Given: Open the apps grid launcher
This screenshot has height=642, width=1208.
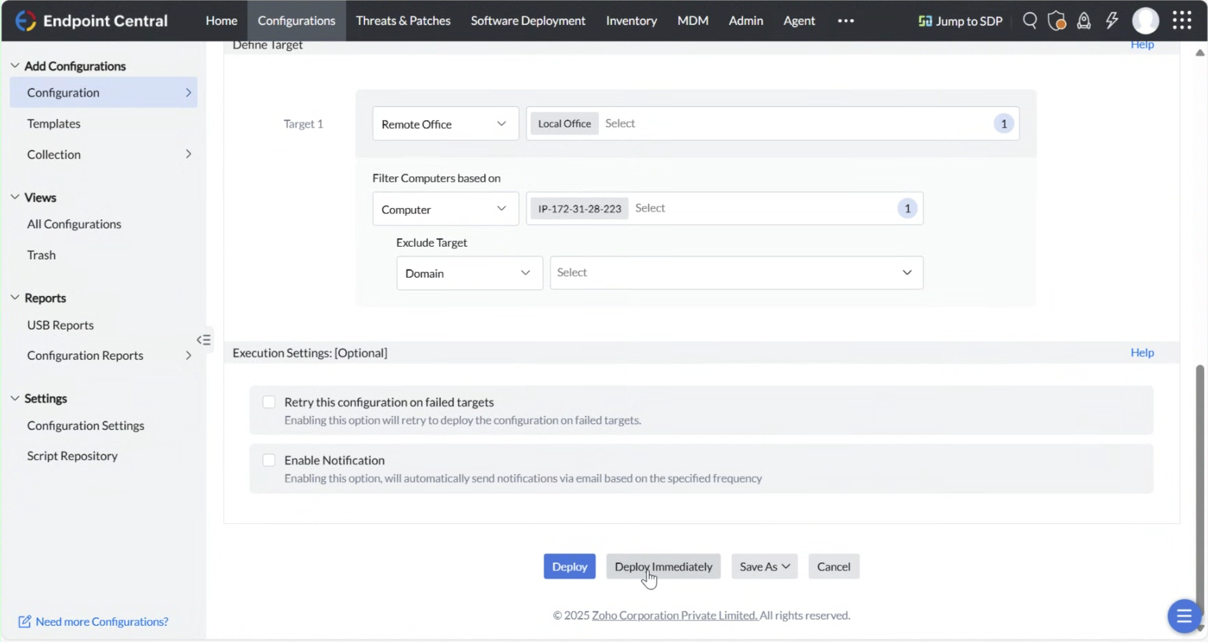Looking at the screenshot, I should pyautogui.click(x=1182, y=20).
